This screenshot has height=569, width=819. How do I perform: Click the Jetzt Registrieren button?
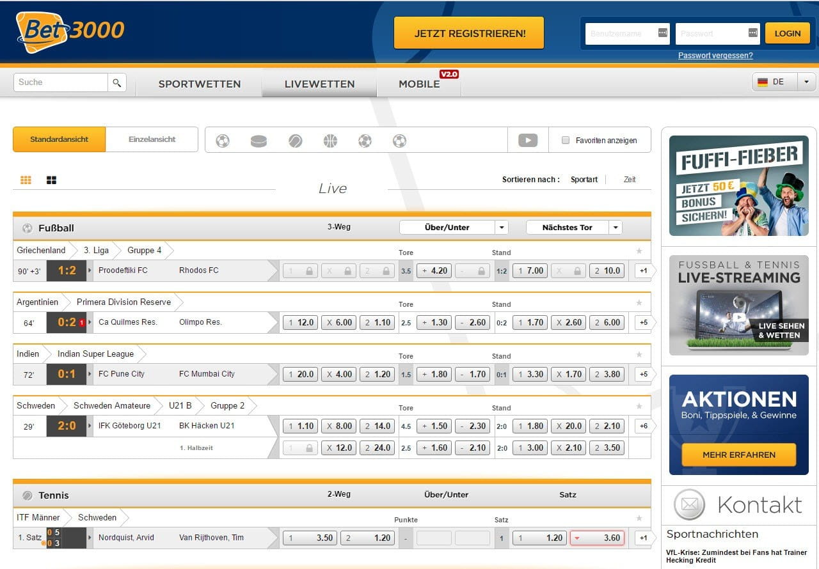[x=469, y=33]
